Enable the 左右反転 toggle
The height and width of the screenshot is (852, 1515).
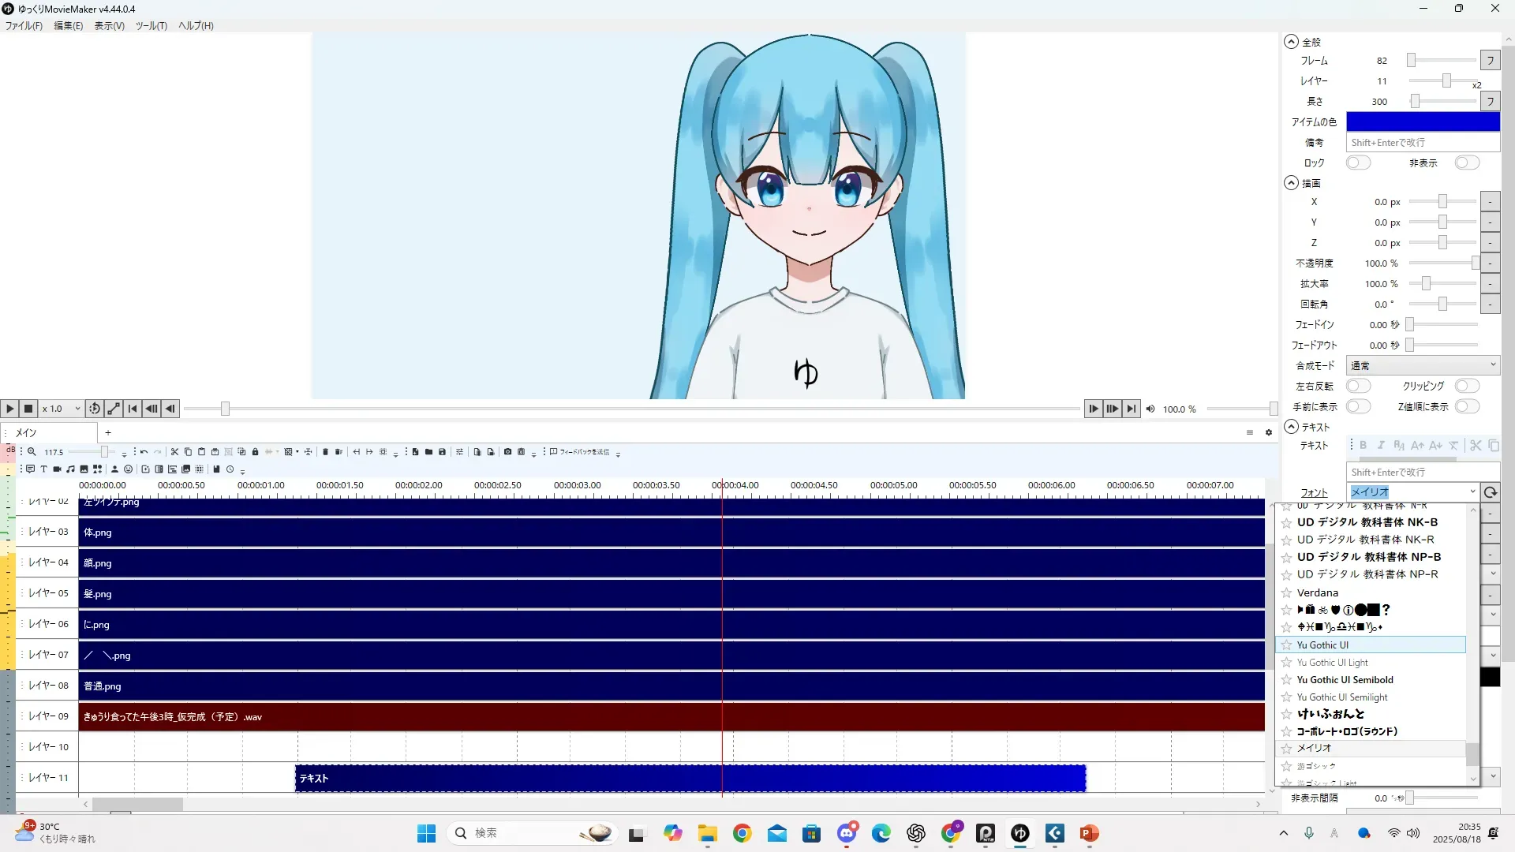click(1357, 386)
